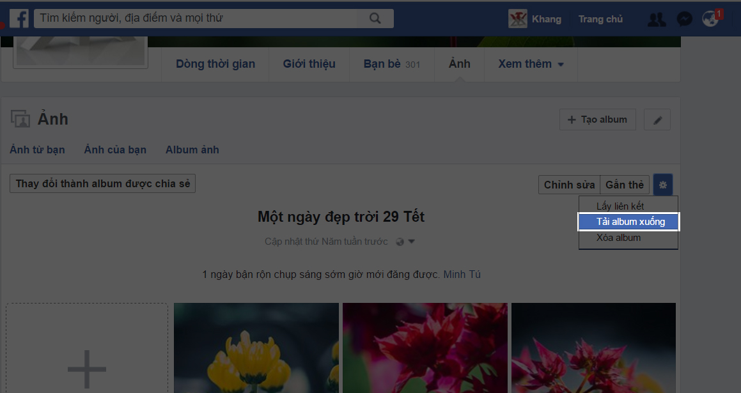Open Facebook home via the Facebook logo
This screenshot has height=393, width=741.
[19, 18]
